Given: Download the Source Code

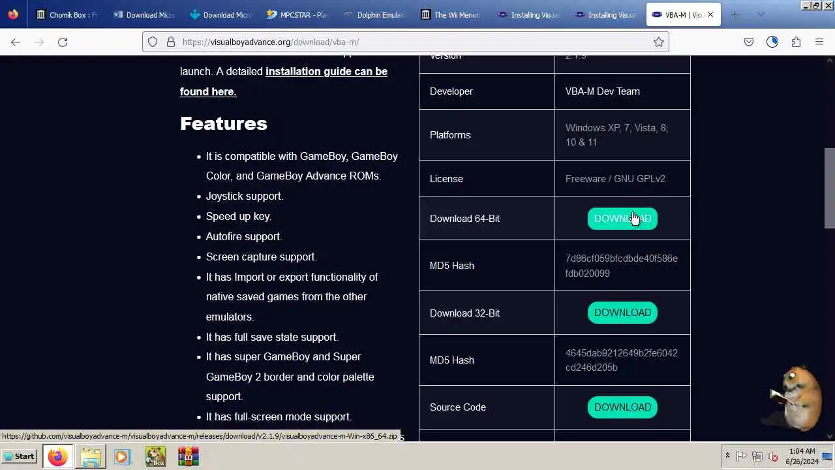Looking at the screenshot, I should [x=622, y=407].
